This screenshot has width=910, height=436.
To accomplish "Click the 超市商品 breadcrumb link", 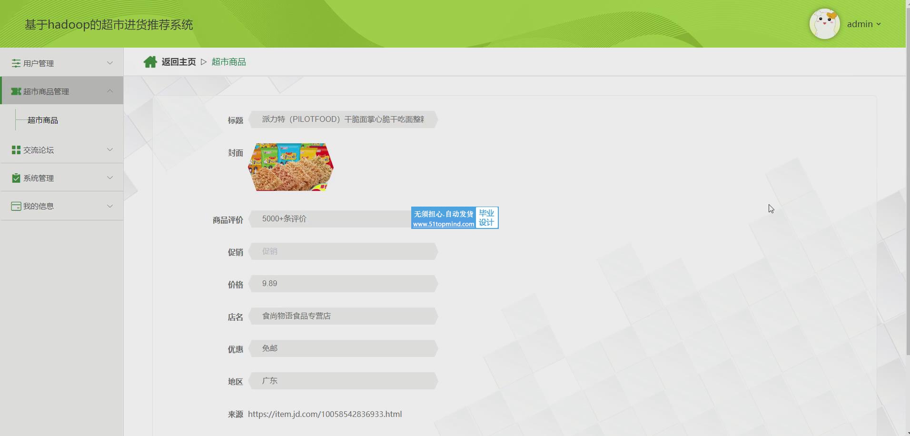I will coord(229,62).
